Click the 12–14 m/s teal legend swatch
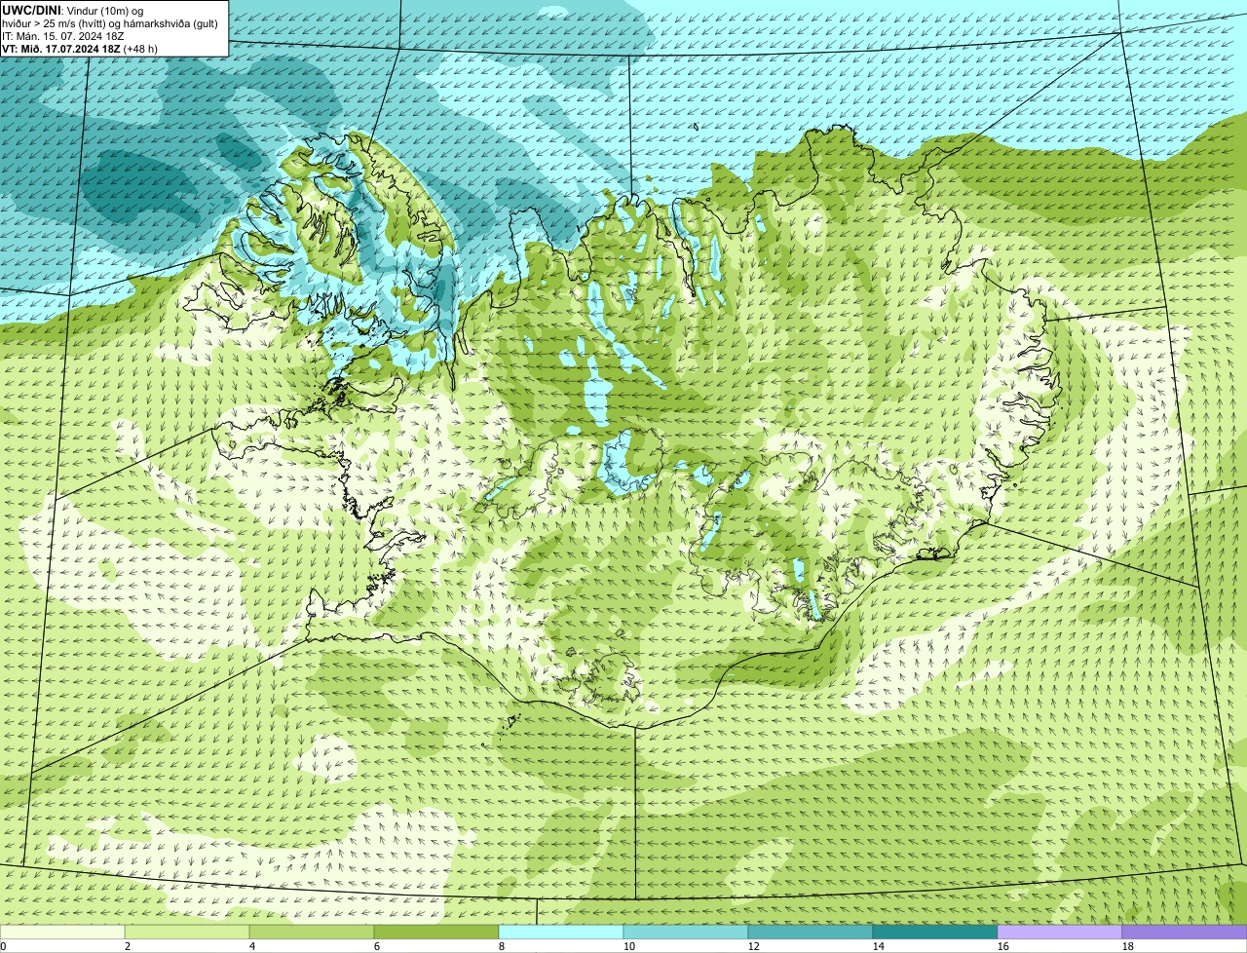The height and width of the screenshot is (953, 1247). (811, 933)
